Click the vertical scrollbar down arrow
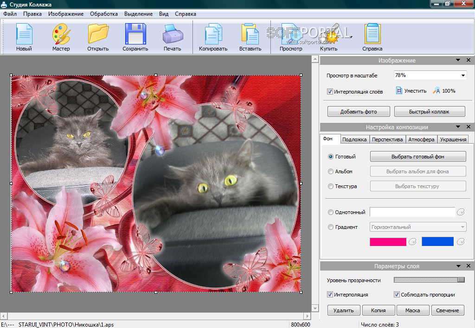 click(x=315, y=309)
